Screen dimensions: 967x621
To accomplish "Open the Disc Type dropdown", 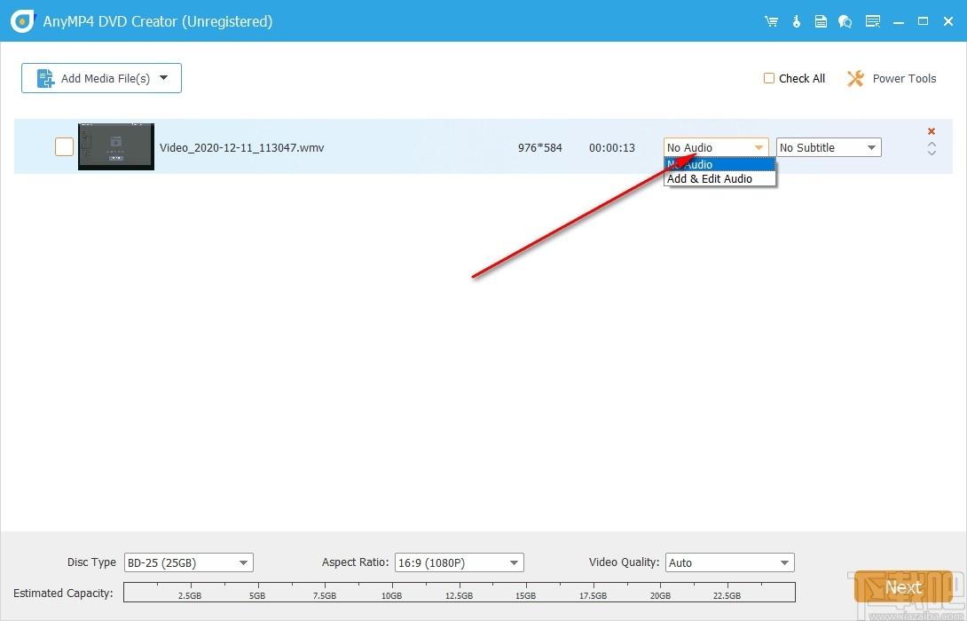I will click(189, 562).
